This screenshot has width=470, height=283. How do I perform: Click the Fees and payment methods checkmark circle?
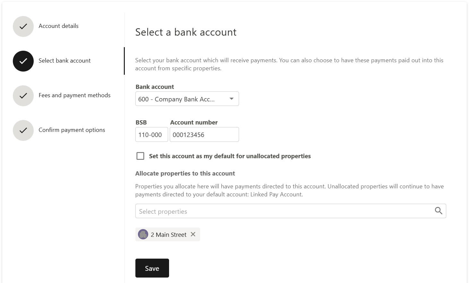(x=23, y=96)
